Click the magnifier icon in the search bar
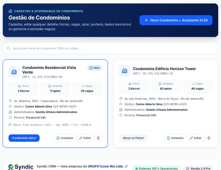221x170 pixels. click(x=9, y=48)
